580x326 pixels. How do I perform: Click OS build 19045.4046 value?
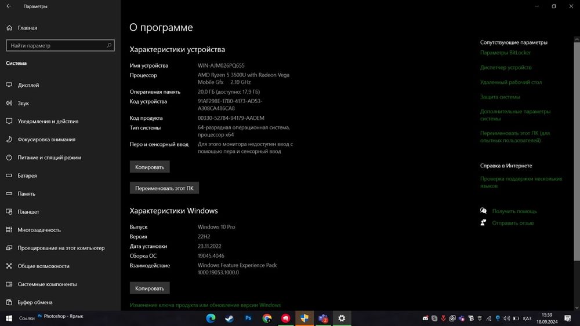click(211, 255)
